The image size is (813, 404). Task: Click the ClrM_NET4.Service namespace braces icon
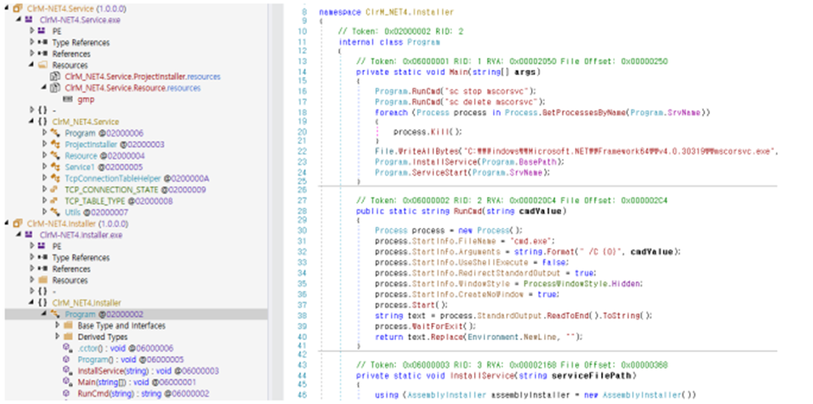point(42,122)
